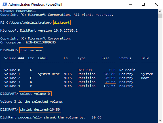The image size is (163, 123).
Task: Open the PowerShell icon system menu
Action: (5, 4)
